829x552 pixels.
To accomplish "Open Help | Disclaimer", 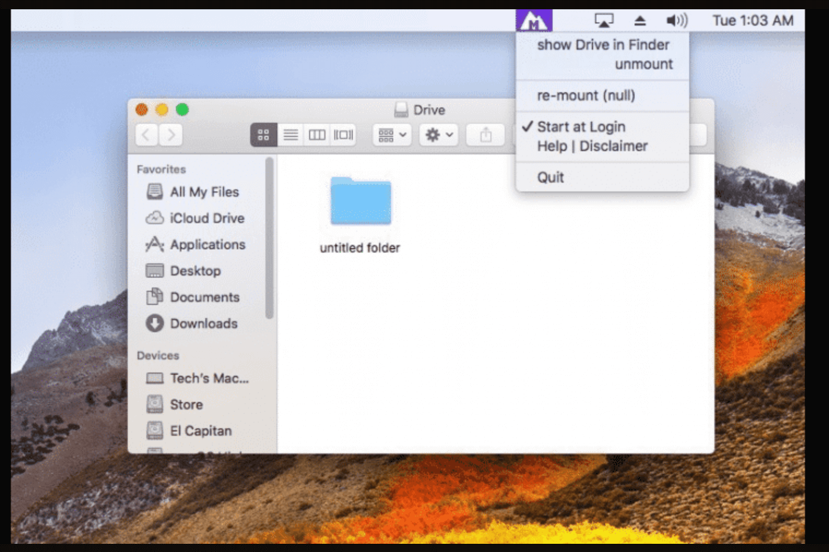I will (592, 146).
